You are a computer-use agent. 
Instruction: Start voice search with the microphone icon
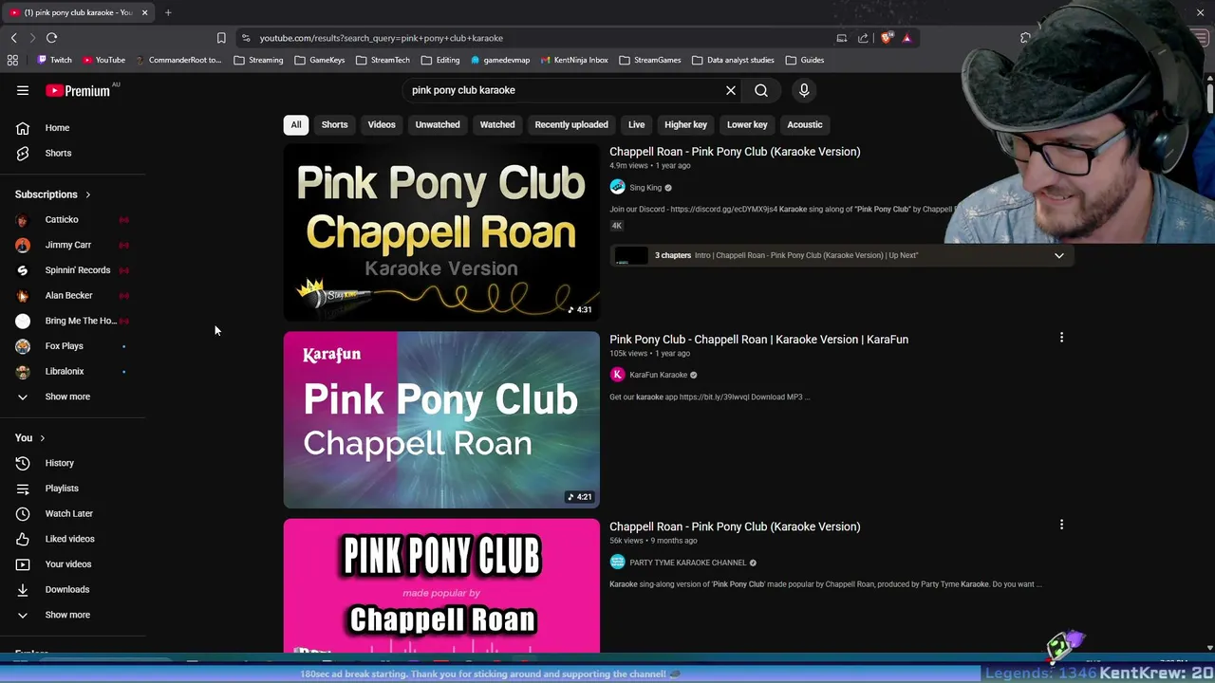coord(804,90)
